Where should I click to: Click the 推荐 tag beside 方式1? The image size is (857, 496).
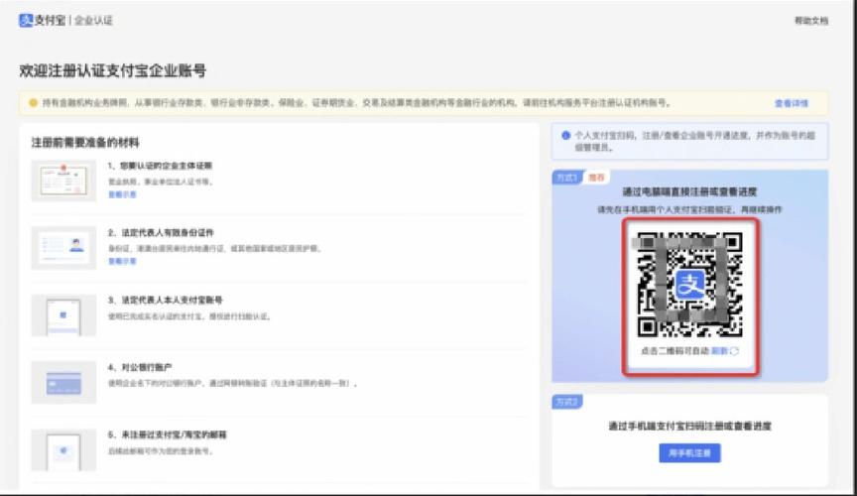pos(596,178)
